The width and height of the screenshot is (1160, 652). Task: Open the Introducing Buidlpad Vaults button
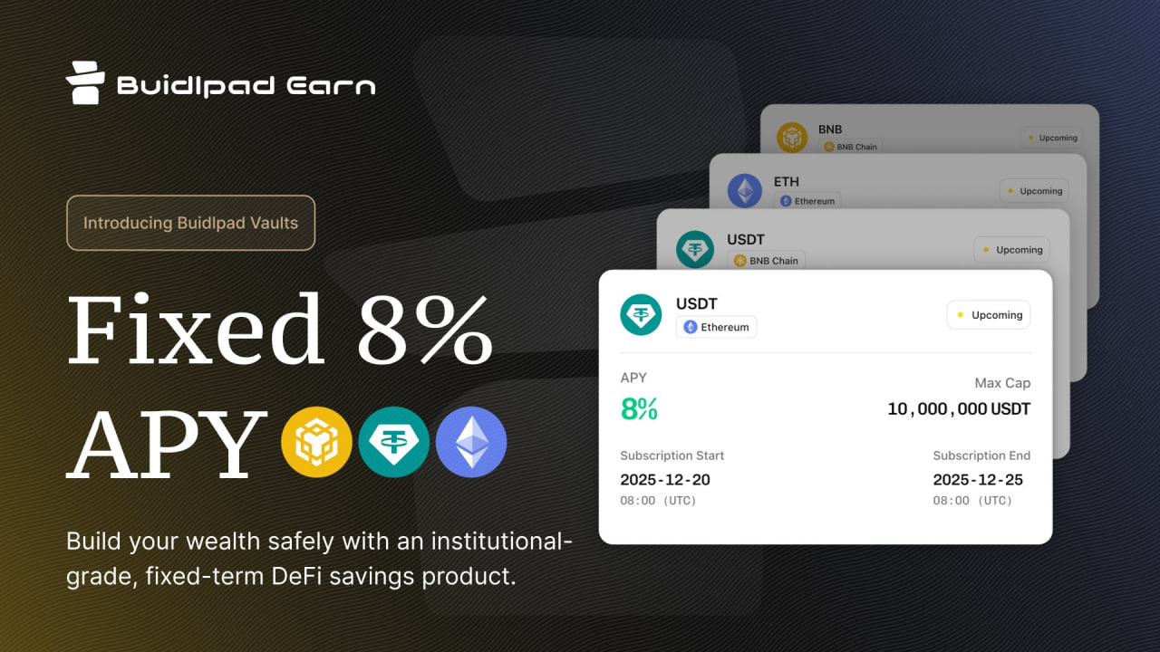190,223
